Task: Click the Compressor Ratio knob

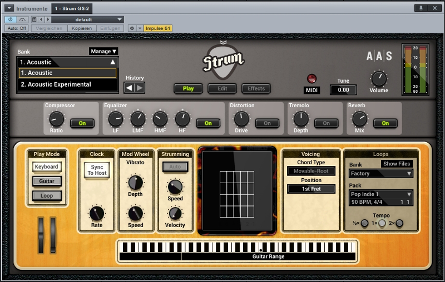Action: coord(57,119)
